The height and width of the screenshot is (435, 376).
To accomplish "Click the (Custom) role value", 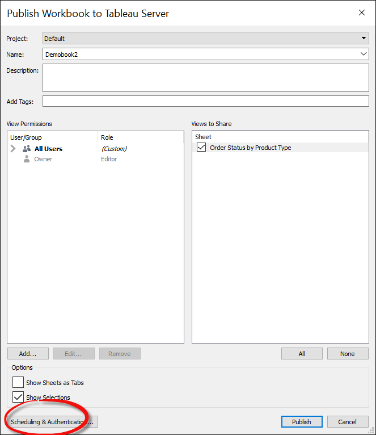I will [x=114, y=149].
